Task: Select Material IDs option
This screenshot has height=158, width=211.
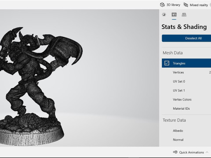Action: (x=181, y=108)
